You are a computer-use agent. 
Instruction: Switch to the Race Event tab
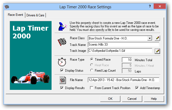coord(15,15)
